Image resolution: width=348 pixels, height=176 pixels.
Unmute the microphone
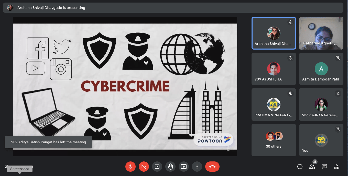[x=130, y=167]
